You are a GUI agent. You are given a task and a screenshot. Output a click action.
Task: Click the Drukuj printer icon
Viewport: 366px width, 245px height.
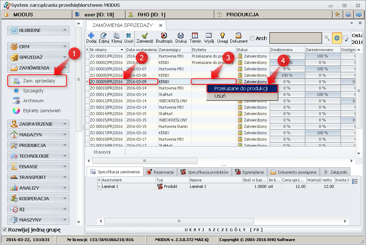pos(181,36)
